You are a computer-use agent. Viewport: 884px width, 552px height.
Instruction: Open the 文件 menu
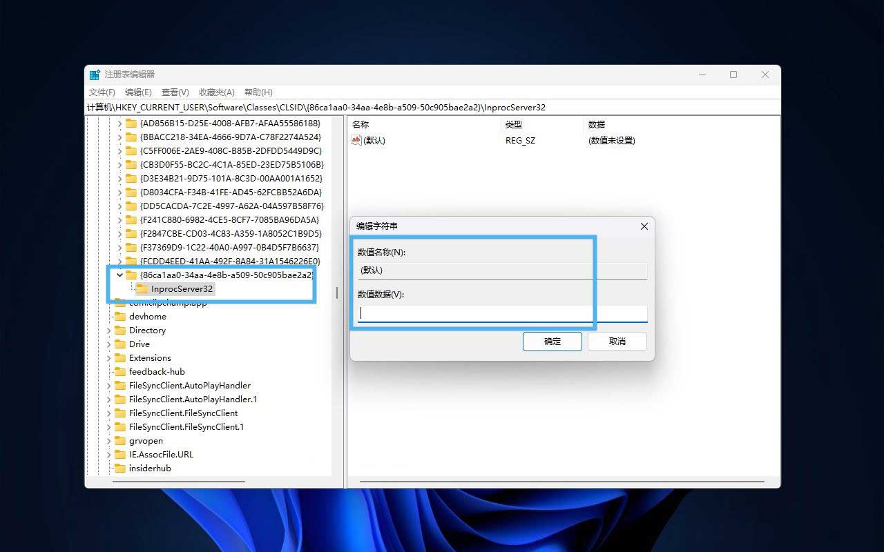tap(102, 92)
